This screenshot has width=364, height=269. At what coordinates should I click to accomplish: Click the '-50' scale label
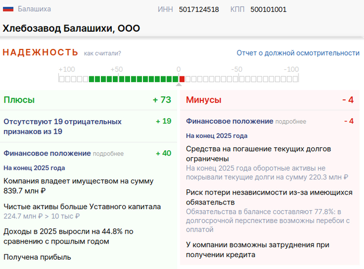click(x=237, y=69)
